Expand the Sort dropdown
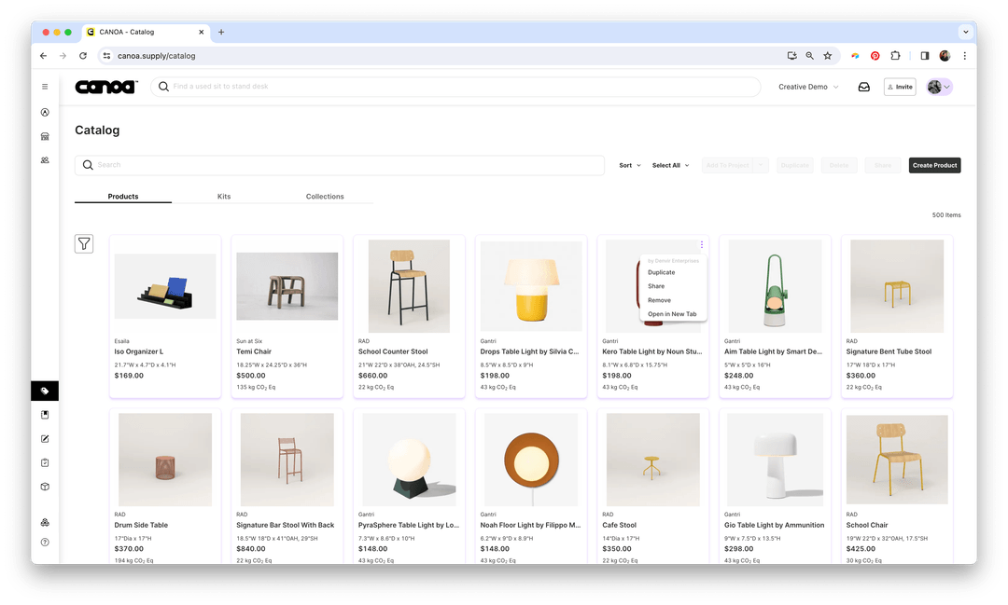 click(x=629, y=165)
